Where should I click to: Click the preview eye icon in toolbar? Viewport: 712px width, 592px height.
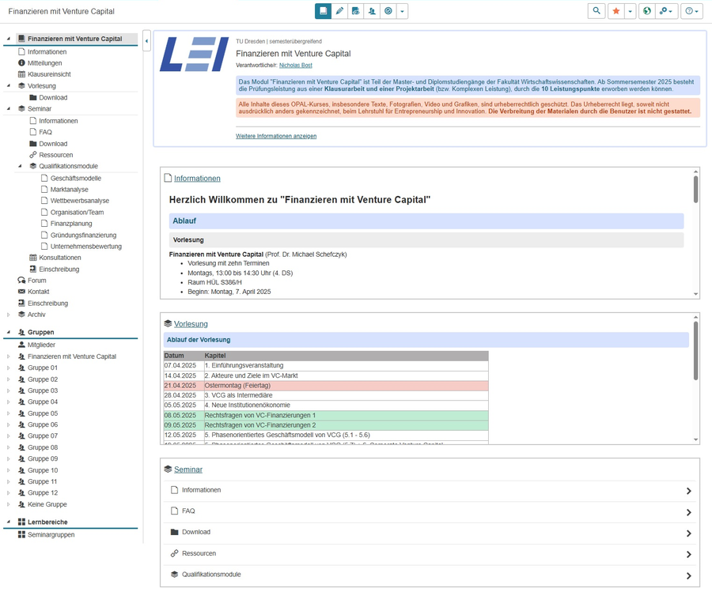(x=355, y=11)
